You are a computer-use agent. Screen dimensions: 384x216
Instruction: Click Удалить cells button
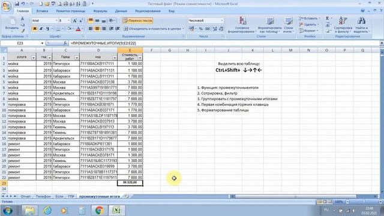pyautogui.click(x=309, y=25)
